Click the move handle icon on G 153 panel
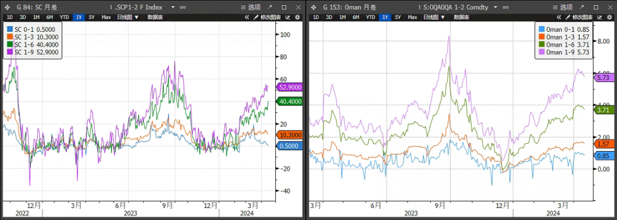This screenshot has width=617, height=220. tap(314, 7)
